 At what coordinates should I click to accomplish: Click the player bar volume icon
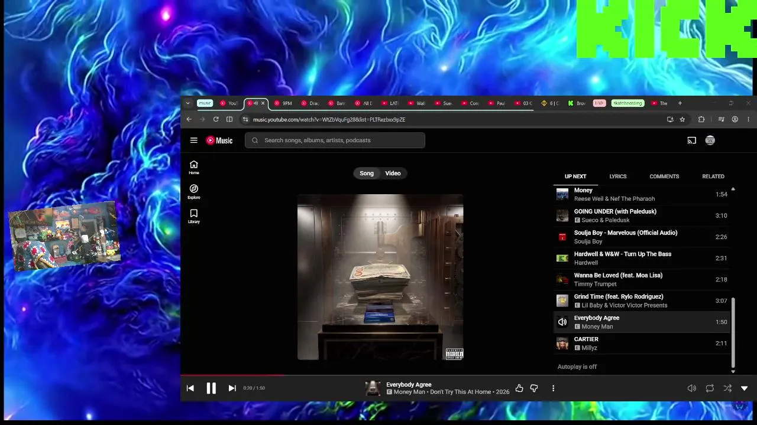pos(691,388)
